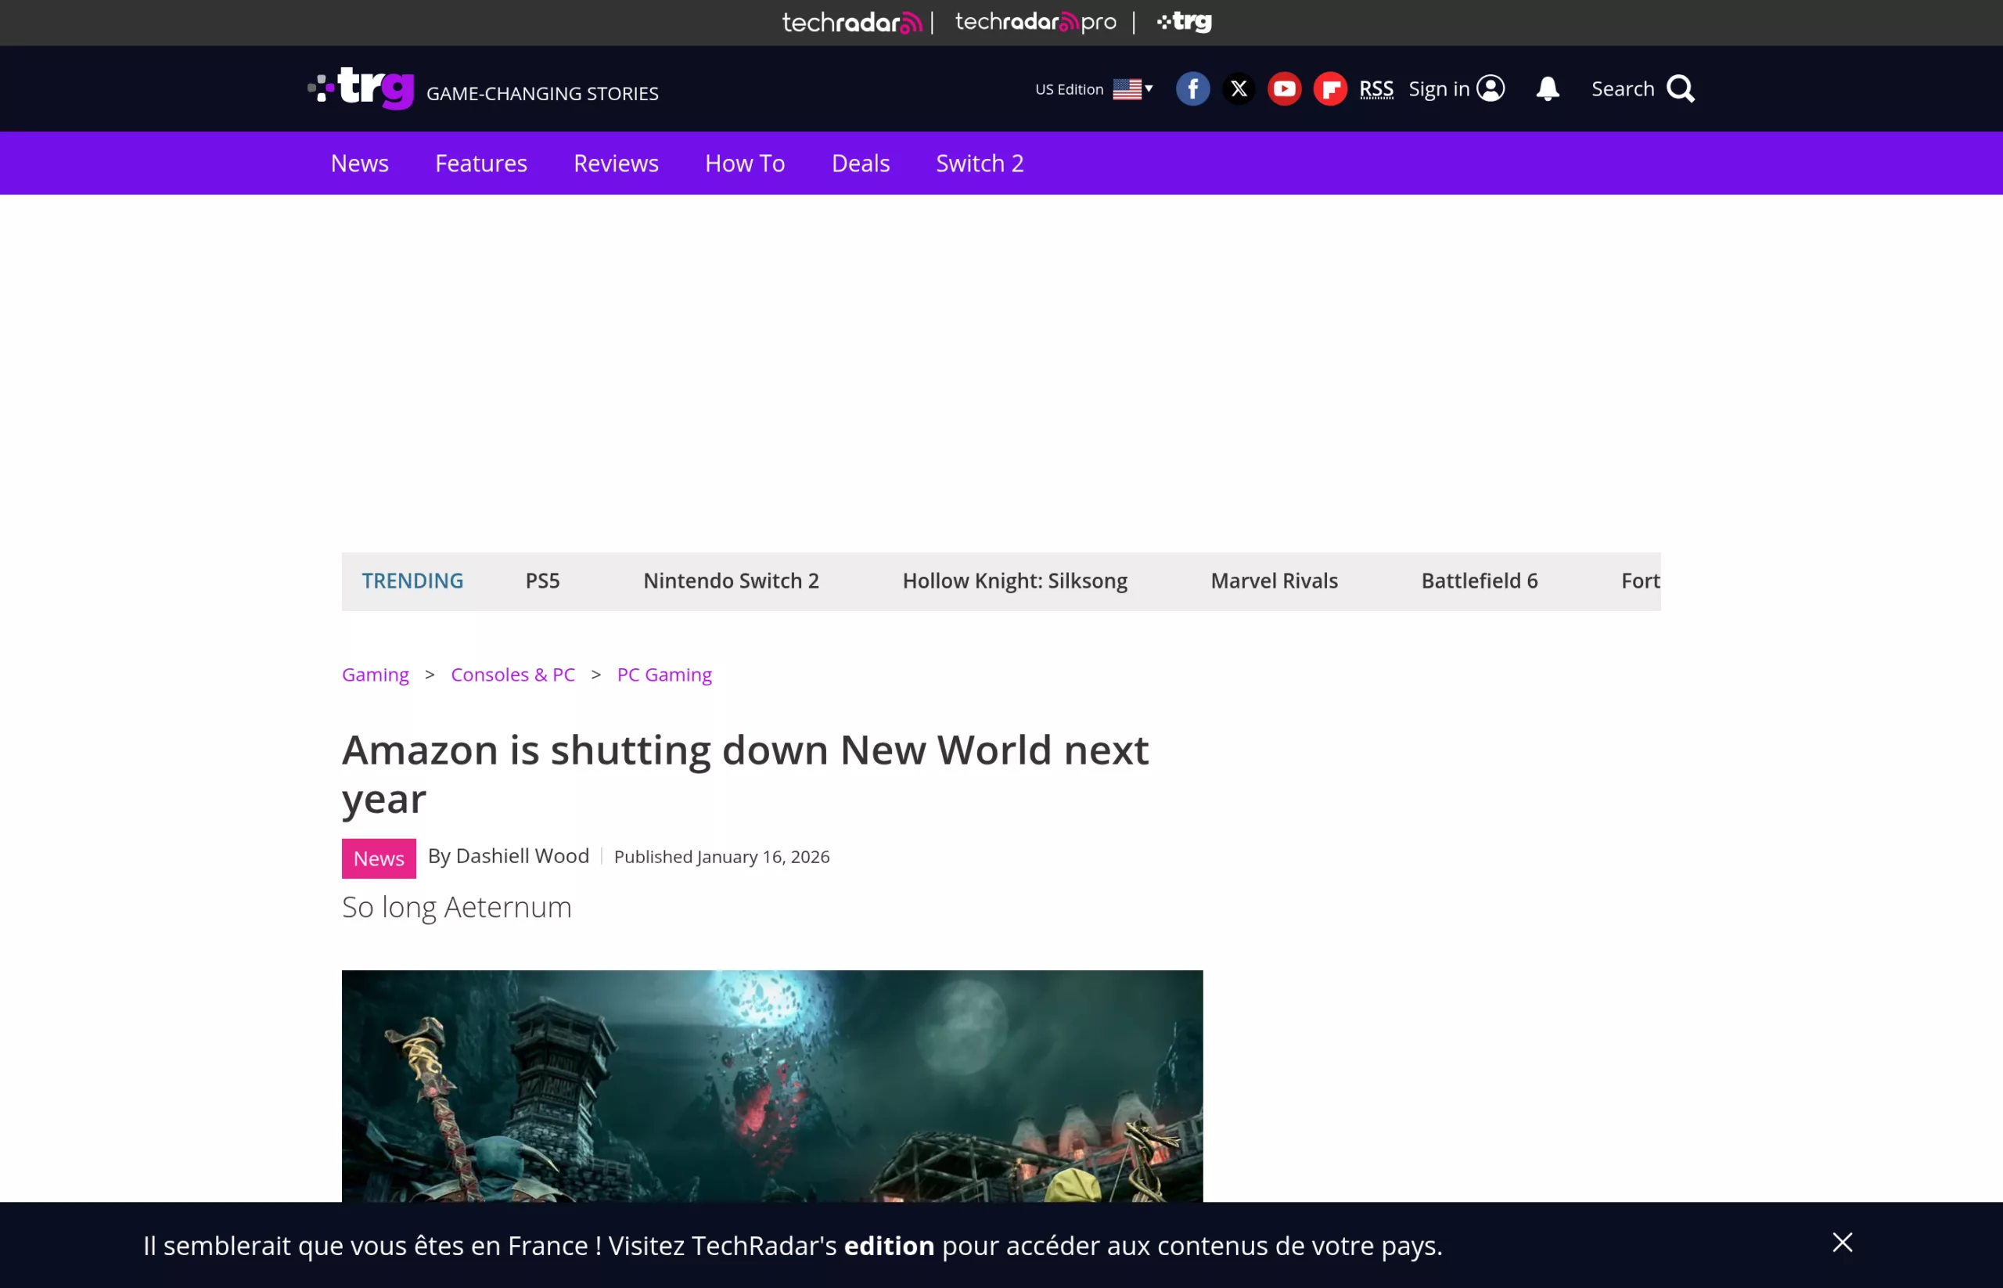Image resolution: width=2003 pixels, height=1288 pixels.
Task: Select Battlefield 6 trending topic
Action: coord(1480,581)
